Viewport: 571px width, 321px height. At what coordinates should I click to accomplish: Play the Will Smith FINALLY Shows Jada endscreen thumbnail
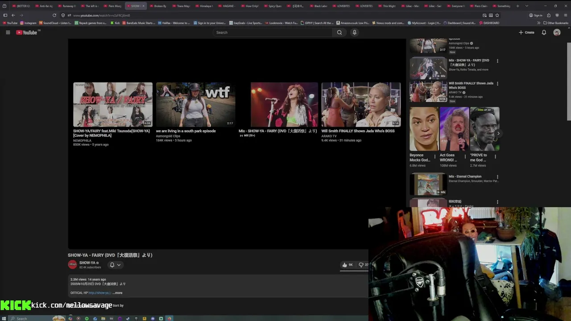pyautogui.click(x=361, y=104)
